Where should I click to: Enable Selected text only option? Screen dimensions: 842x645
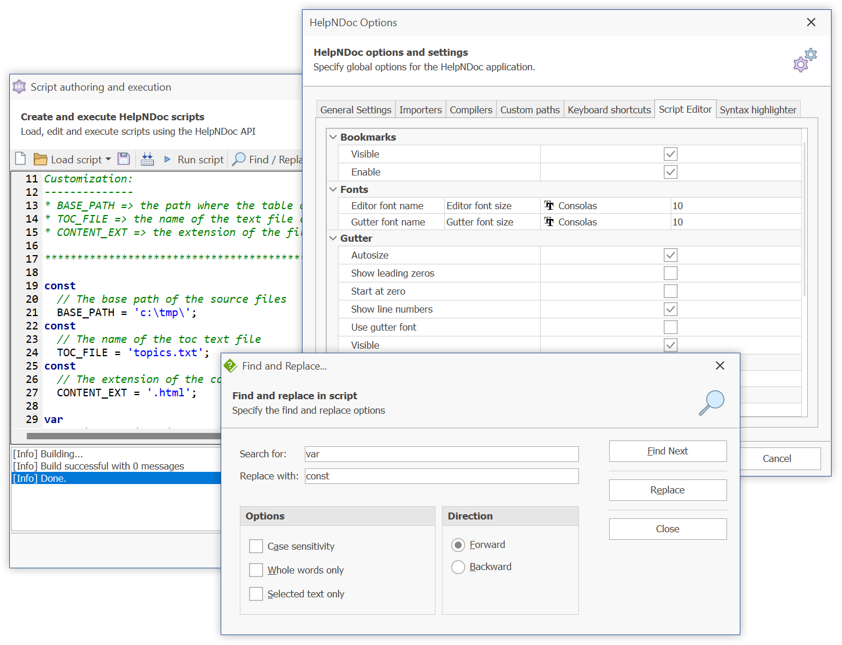coord(256,594)
